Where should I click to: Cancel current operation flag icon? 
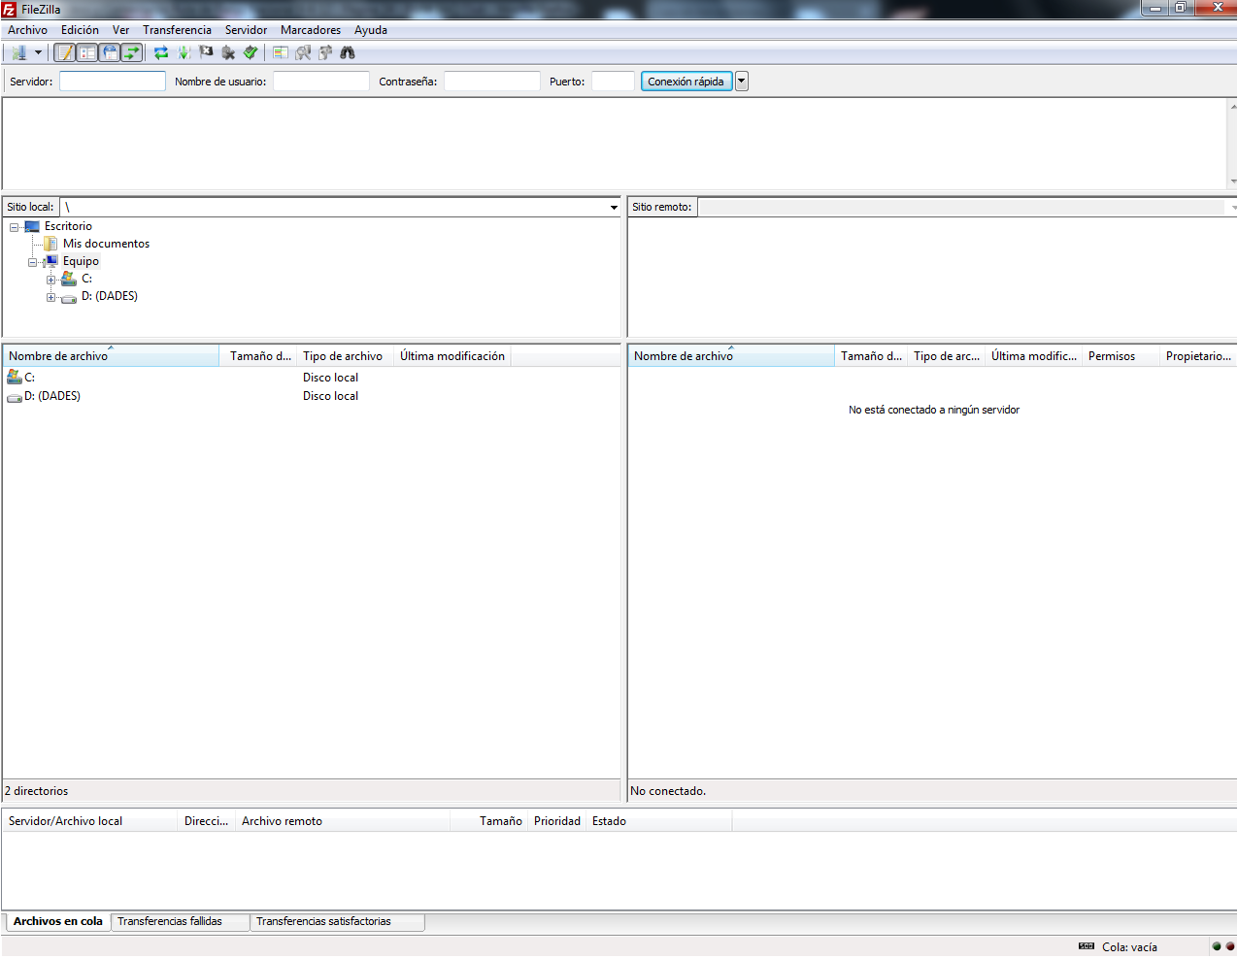coord(206,52)
